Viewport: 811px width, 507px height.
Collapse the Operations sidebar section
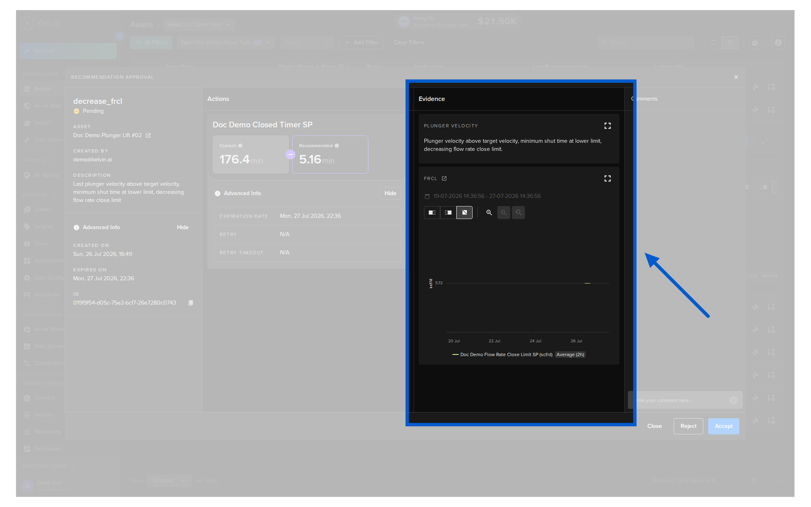pyautogui.click(x=44, y=74)
